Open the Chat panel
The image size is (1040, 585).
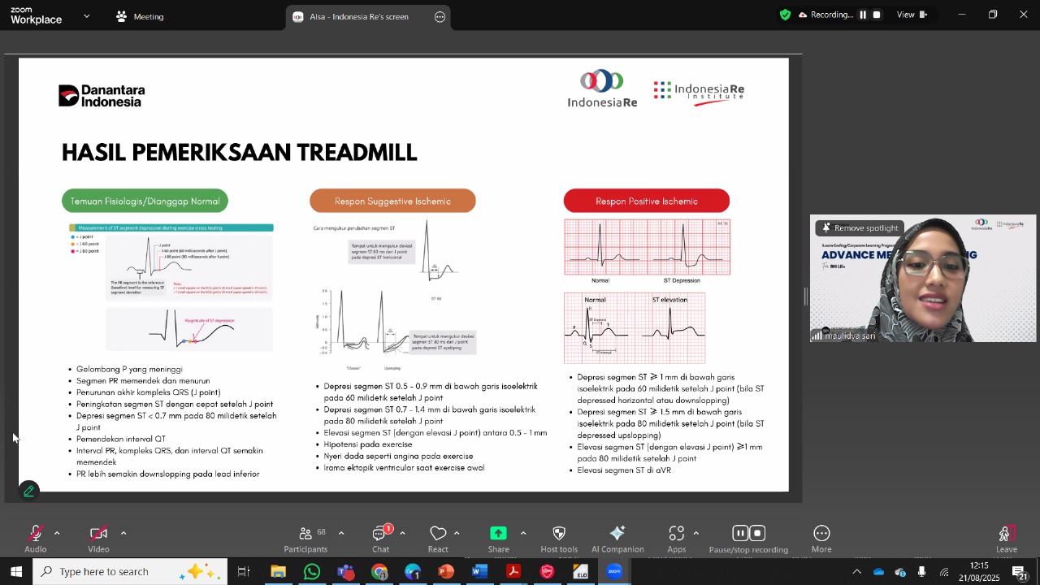point(380,534)
